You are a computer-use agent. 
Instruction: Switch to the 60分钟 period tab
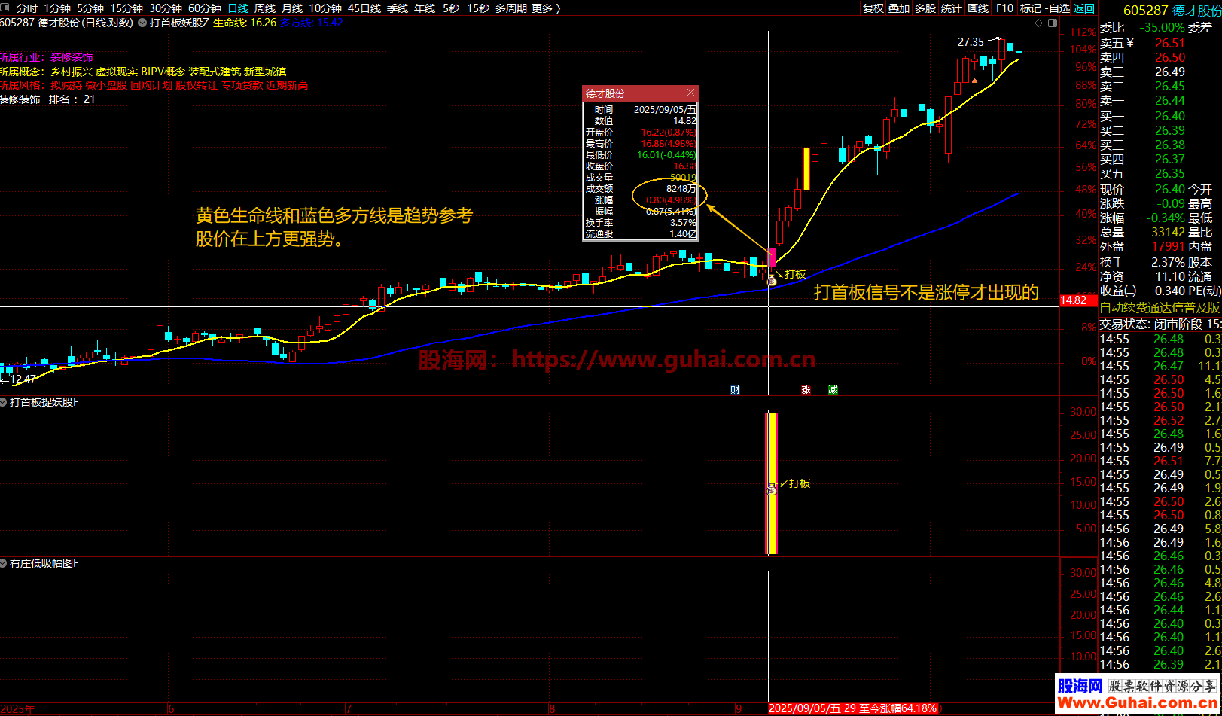(204, 8)
